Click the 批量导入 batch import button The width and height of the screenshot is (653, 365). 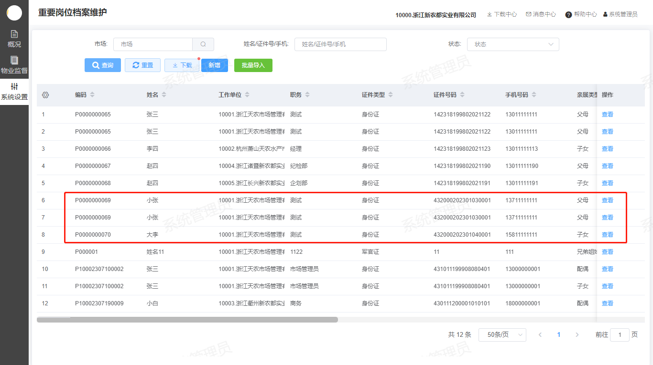pyautogui.click(x=253, y=65)
